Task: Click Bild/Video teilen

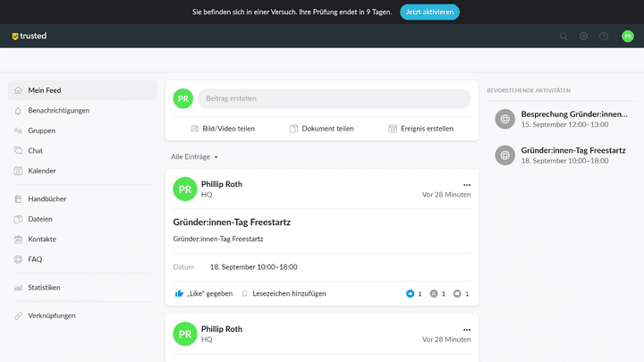Action: [223, 129]
